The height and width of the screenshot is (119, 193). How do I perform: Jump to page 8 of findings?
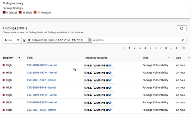(166, 48)
